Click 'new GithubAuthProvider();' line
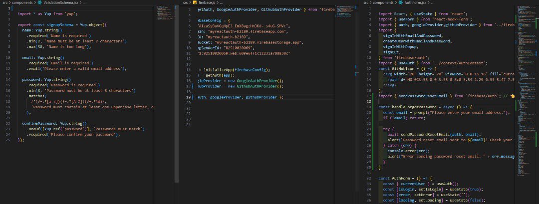 (x=241, y=86)
